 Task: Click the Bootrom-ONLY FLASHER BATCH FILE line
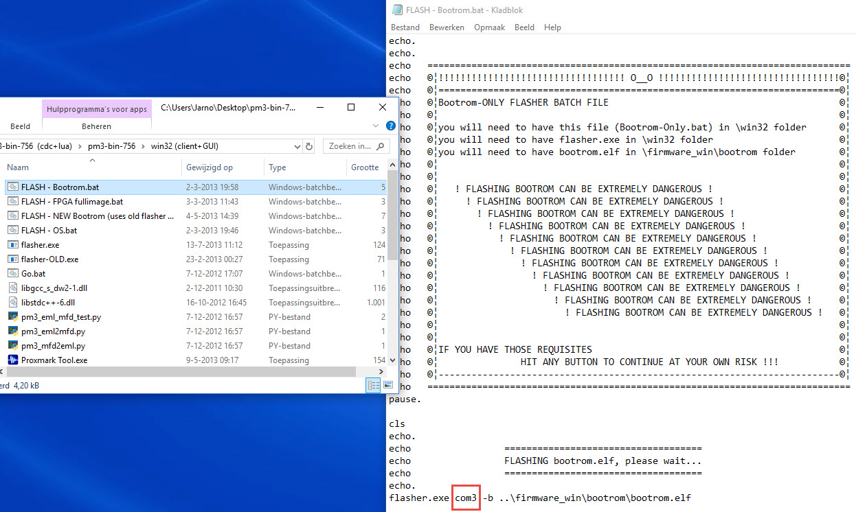click(523, 102)
